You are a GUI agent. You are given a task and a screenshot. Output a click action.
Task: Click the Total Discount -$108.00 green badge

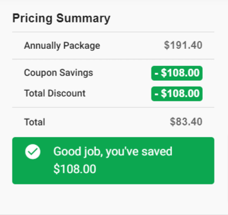[177, 94]
